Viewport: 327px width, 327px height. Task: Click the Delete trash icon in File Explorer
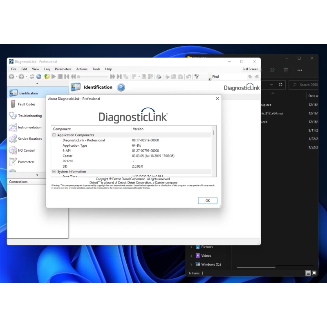[286, 70]
